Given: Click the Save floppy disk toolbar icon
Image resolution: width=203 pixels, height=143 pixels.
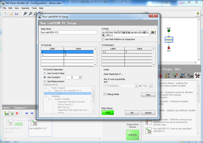Looking at the screenshot, I should (16, 13).
